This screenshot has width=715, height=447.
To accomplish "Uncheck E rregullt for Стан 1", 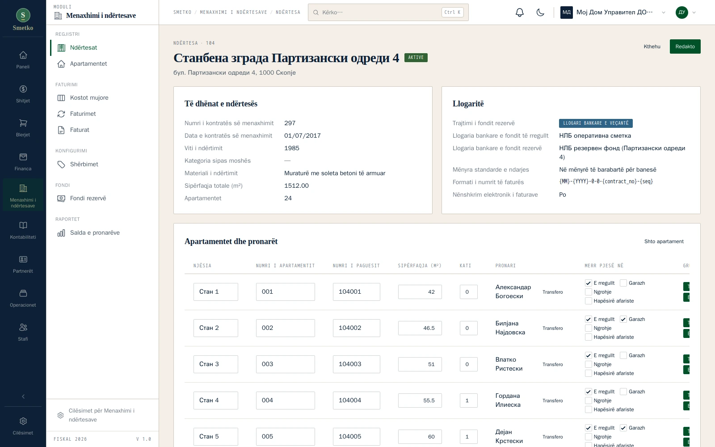I will [x=588, y=283].
